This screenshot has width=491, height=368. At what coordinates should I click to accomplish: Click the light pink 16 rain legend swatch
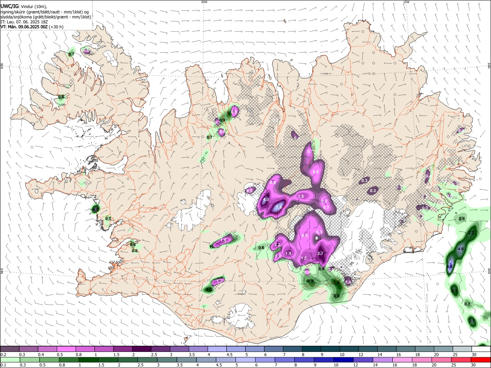coord(402,360)
